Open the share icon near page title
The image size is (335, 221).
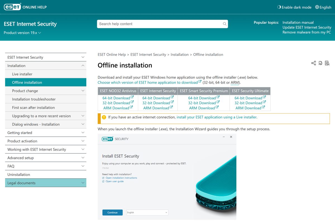[x=314, y=63]
